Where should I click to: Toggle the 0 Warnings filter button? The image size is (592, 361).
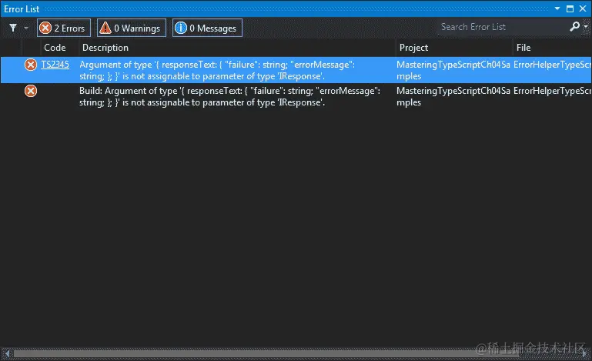(132, 28)
